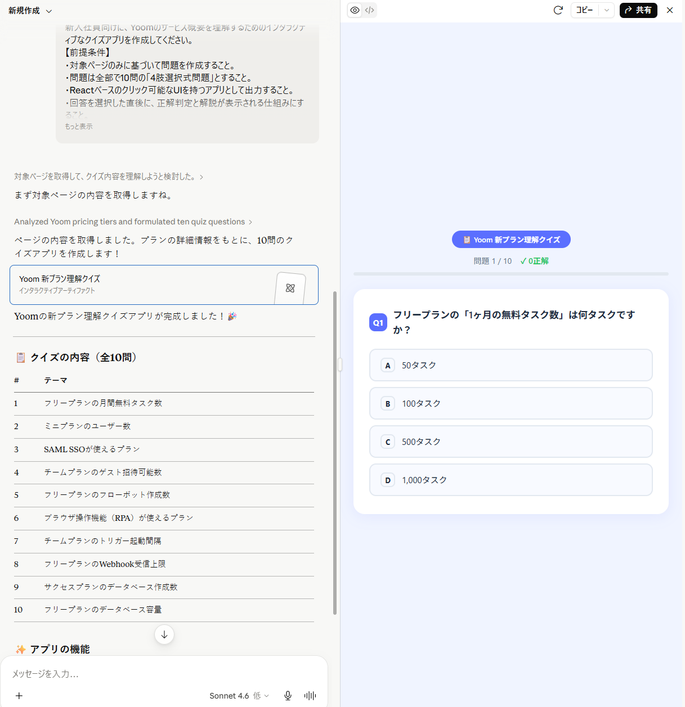Focus the メッセージを入力 input field
685x707 pixels.
(x=164, y=674)
